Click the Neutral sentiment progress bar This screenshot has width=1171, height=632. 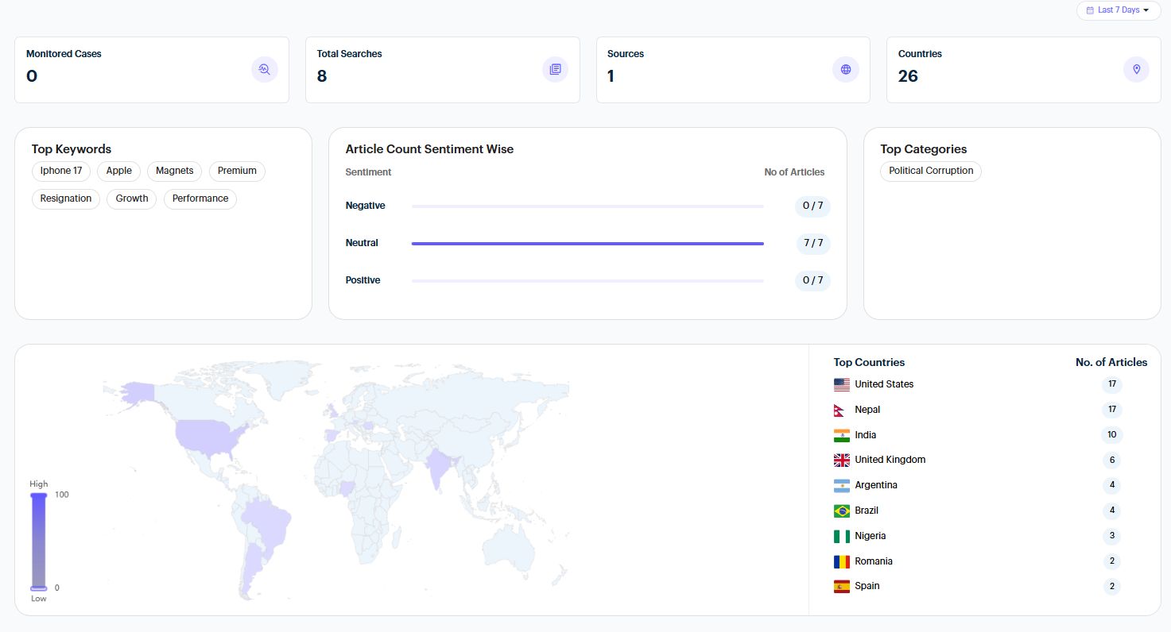click(587, 244)
